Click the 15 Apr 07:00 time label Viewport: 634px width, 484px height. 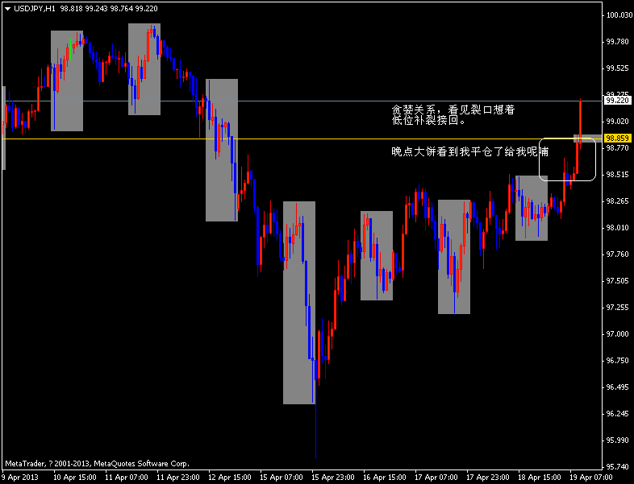point(282,477)
